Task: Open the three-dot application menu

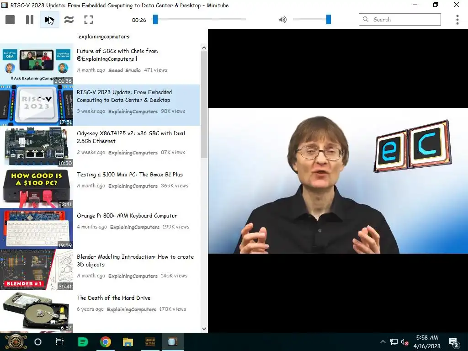Action: point(457,20)
